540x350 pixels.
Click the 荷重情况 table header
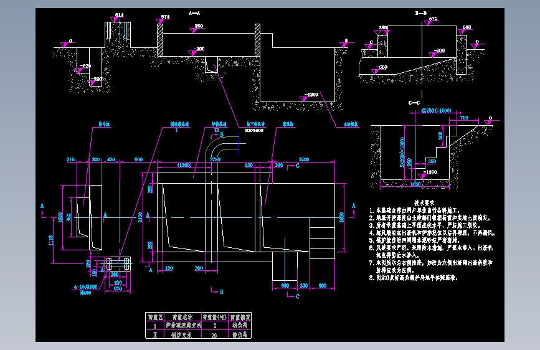pyautogui.click(x=240, y=317)
